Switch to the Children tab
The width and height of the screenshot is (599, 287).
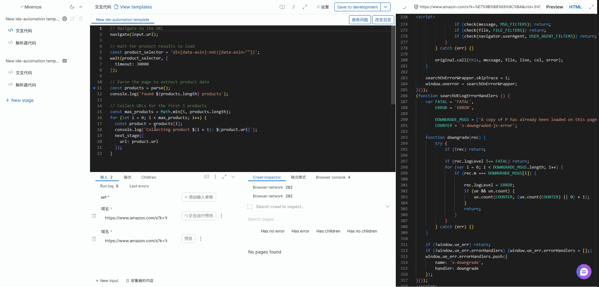tap(149, 177)
